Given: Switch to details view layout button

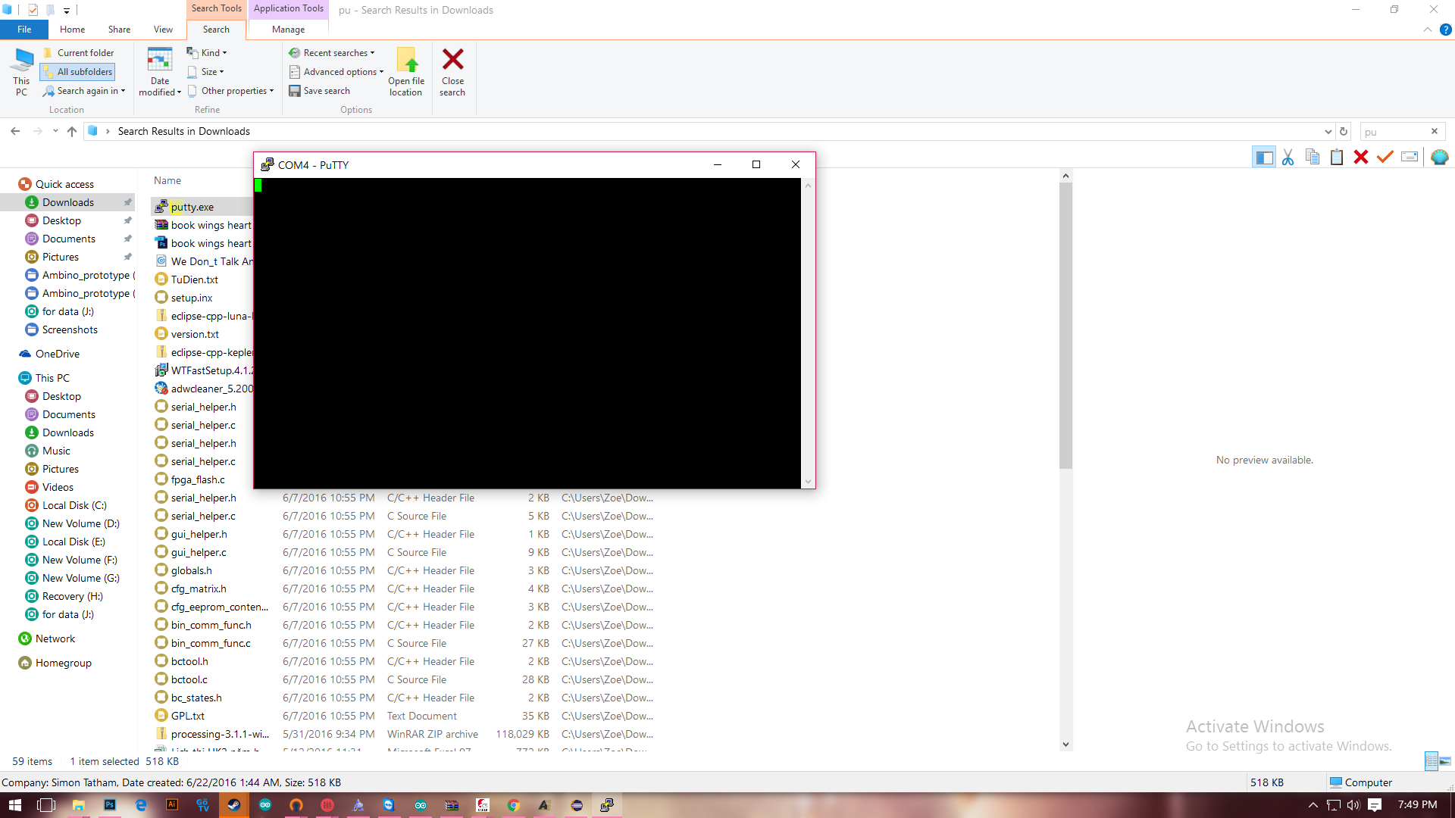Looking at the screenshot, I should pyautogui.click(x=1431, y=761).
